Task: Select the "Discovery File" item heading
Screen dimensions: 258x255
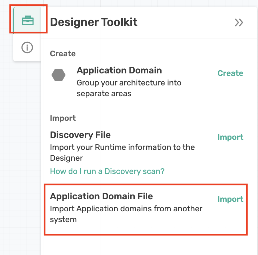Action: (80, 135)
